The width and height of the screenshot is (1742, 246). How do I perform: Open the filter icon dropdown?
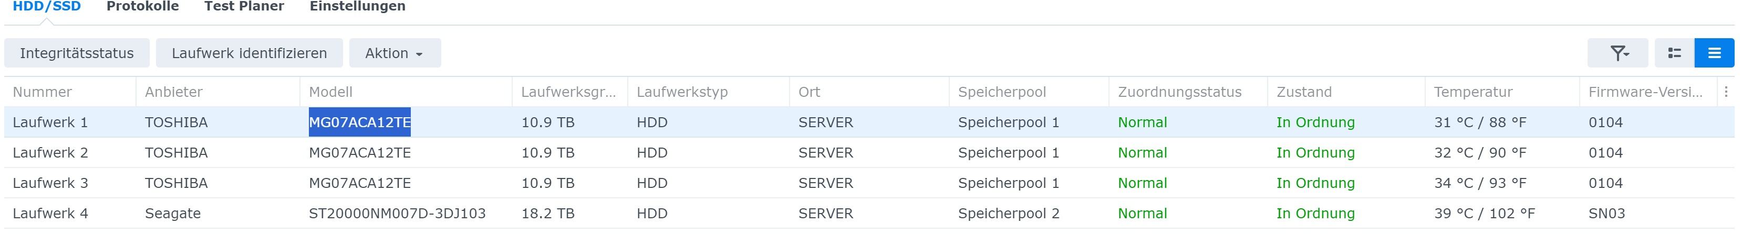1617,53
